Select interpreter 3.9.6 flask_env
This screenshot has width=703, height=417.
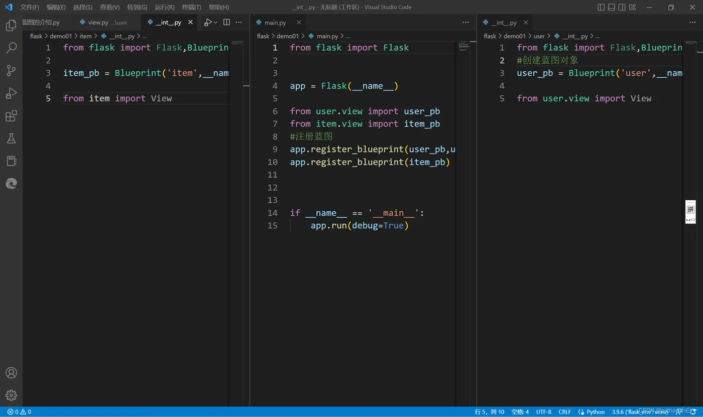(640, 412)
